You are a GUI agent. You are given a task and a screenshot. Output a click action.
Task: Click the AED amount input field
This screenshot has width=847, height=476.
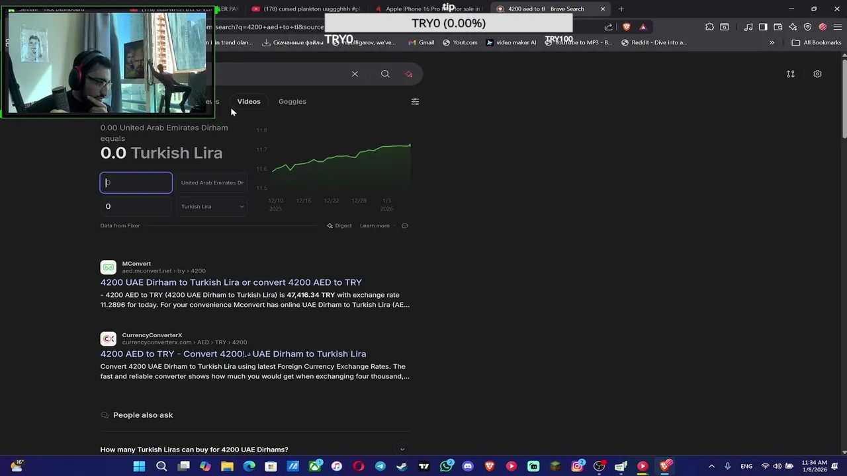136,182
